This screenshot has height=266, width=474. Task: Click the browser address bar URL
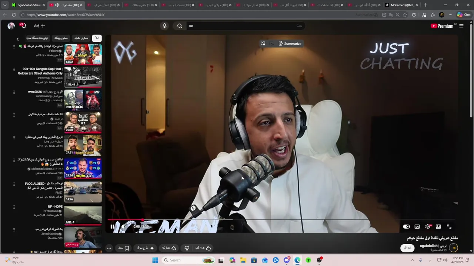(66, 15)
